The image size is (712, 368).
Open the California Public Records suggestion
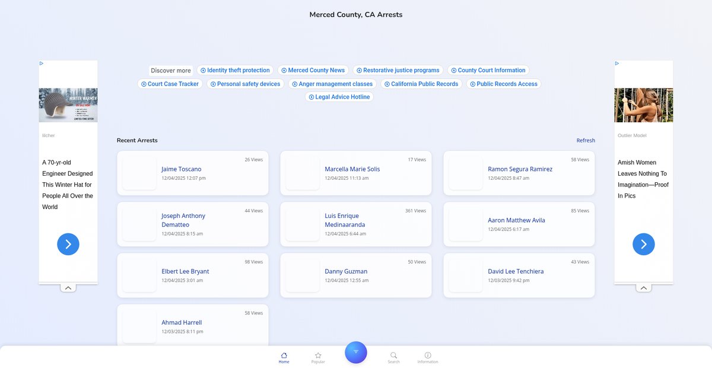point(421,84)
